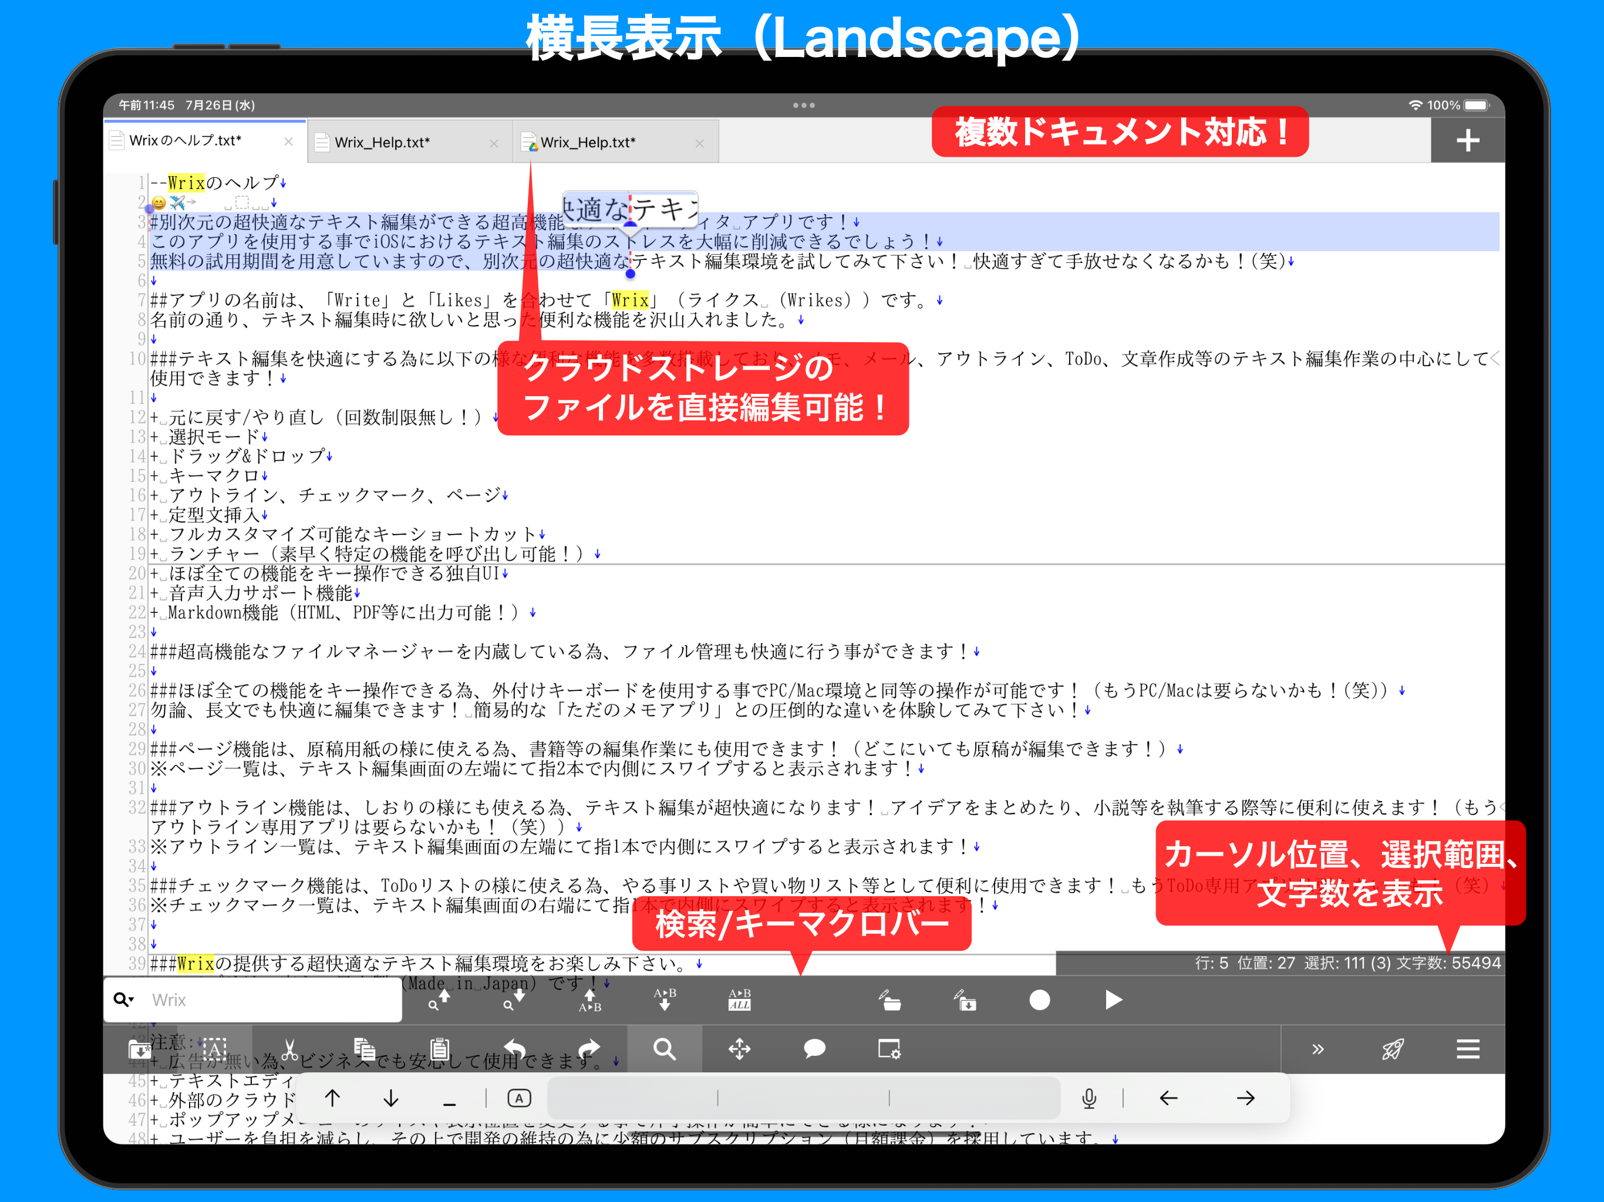The image size is (1604, 1202).
Task: Open the search options magnifier dropdown
Action: [x=123, y=1000]
